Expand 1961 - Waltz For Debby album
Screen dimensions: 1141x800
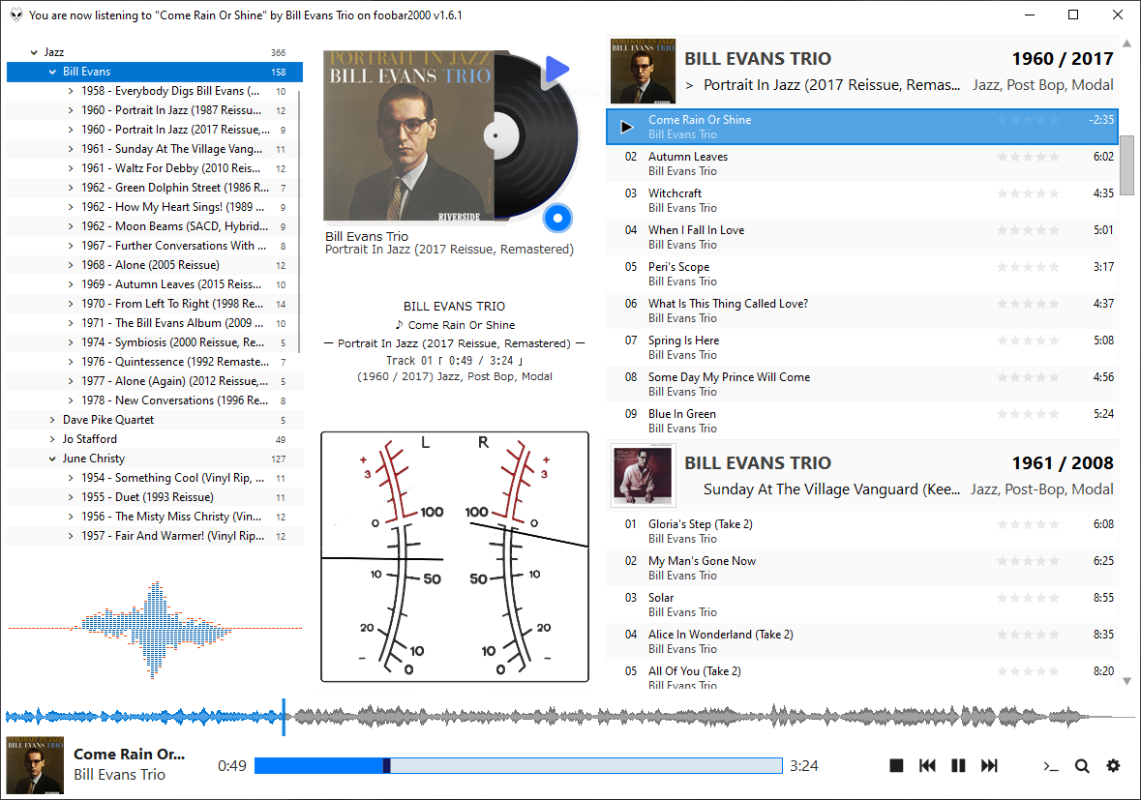point(71,168)
